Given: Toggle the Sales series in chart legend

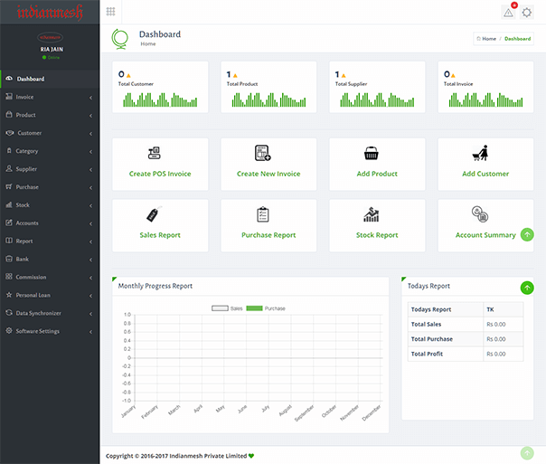Looking at the screenshot, I should (227, 308).
